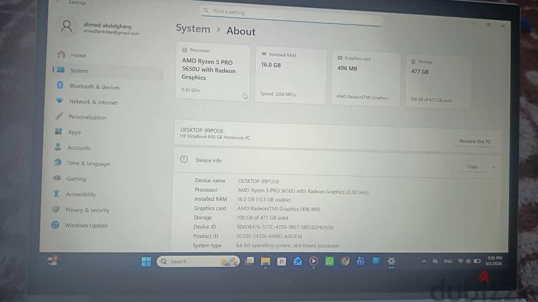Viewport: 538px width, 302px height.
Task: Open Outlook from the taskbar
Action: (x=297, y=262)
